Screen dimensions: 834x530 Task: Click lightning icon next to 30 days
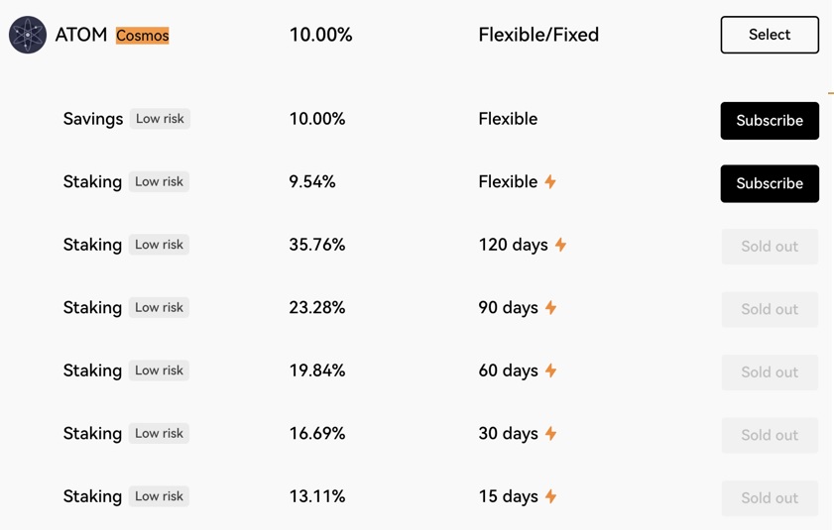point(550,433)
